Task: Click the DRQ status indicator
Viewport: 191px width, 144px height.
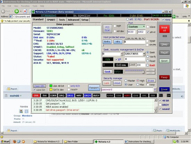Action: click(x=62, y=96)
